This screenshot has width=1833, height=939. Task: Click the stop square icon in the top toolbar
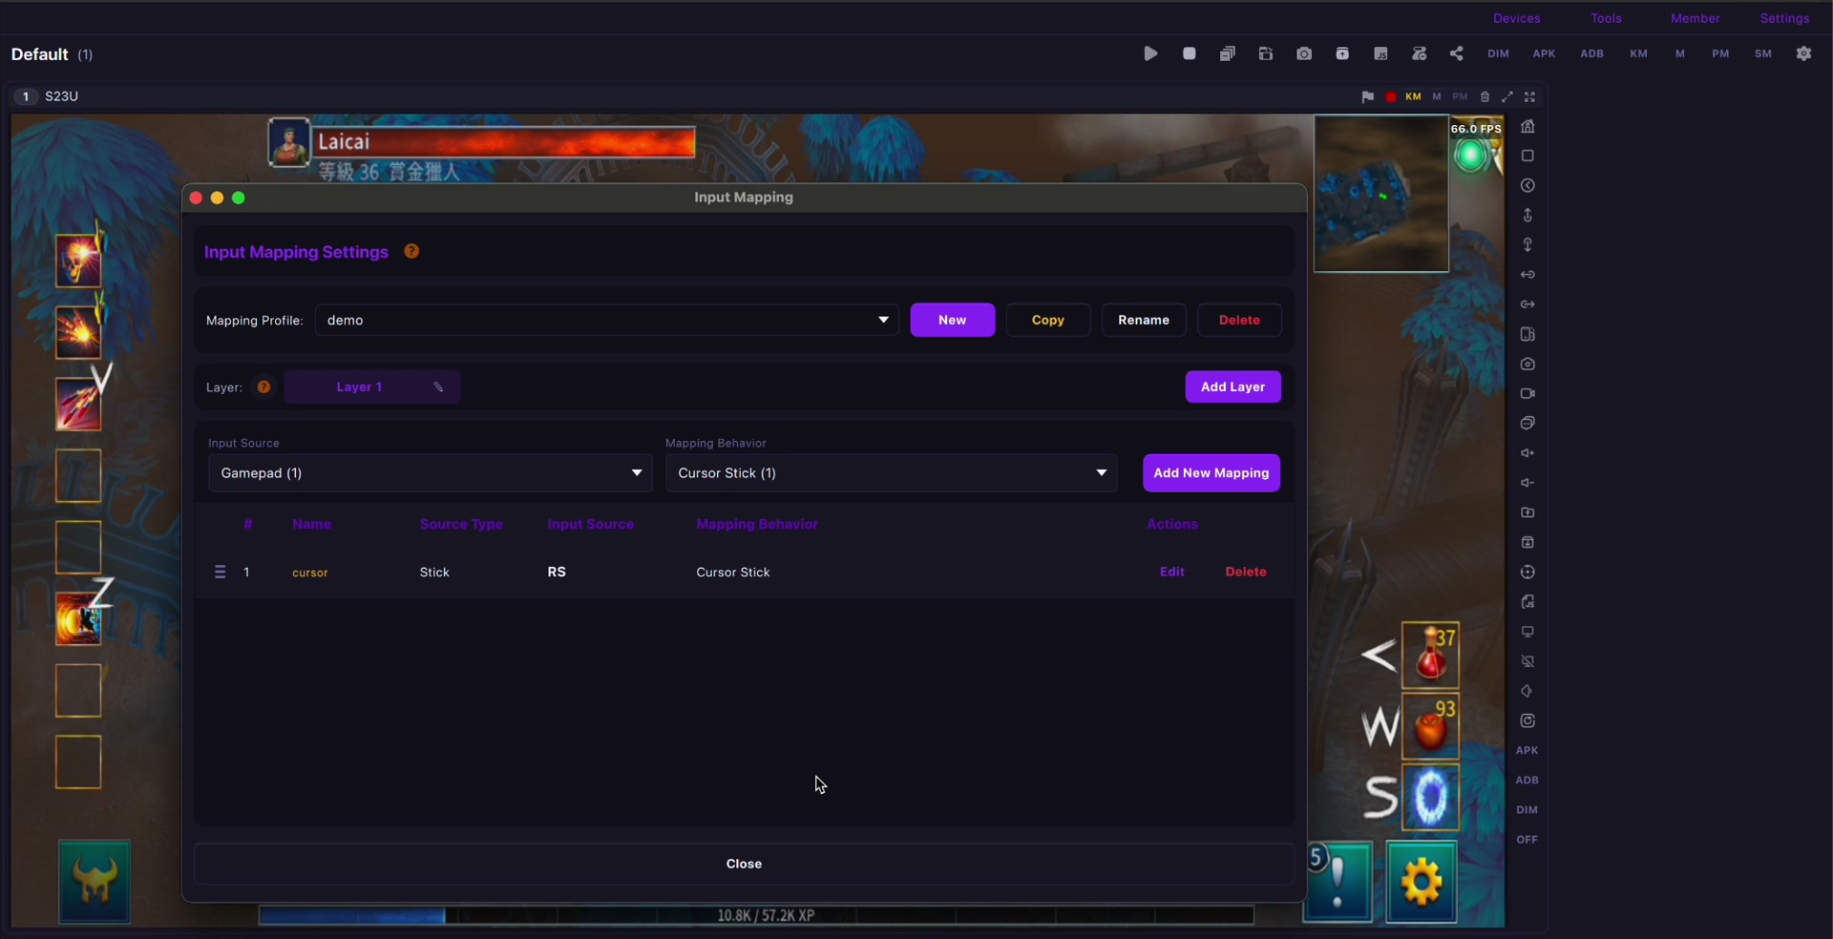[1190, 54]
